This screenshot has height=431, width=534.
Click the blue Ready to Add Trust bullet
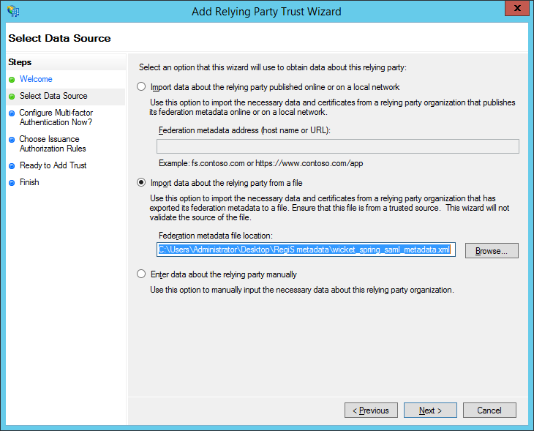tap(12, 165)
